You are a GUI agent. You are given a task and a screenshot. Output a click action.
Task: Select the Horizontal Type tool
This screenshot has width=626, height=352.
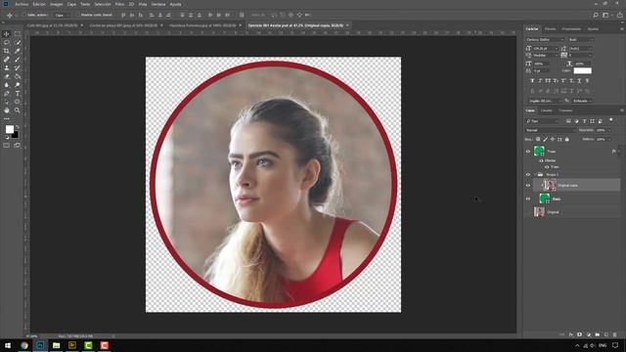coord(18,94)
